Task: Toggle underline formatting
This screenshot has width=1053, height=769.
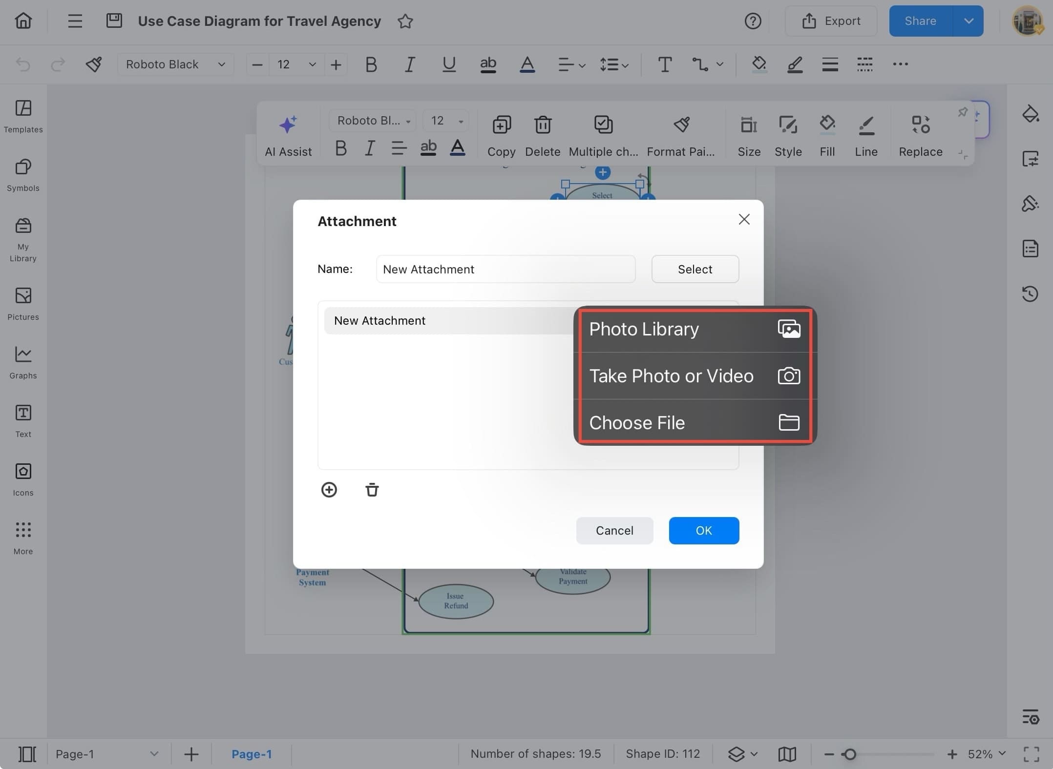Action: point(448,64)
